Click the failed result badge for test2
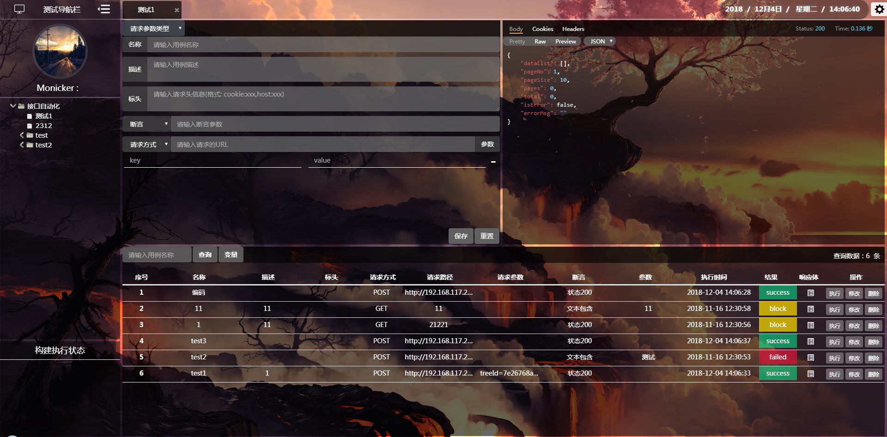This screenshot has width=887, height=437. pyautogui.click(x=778, y=357)
